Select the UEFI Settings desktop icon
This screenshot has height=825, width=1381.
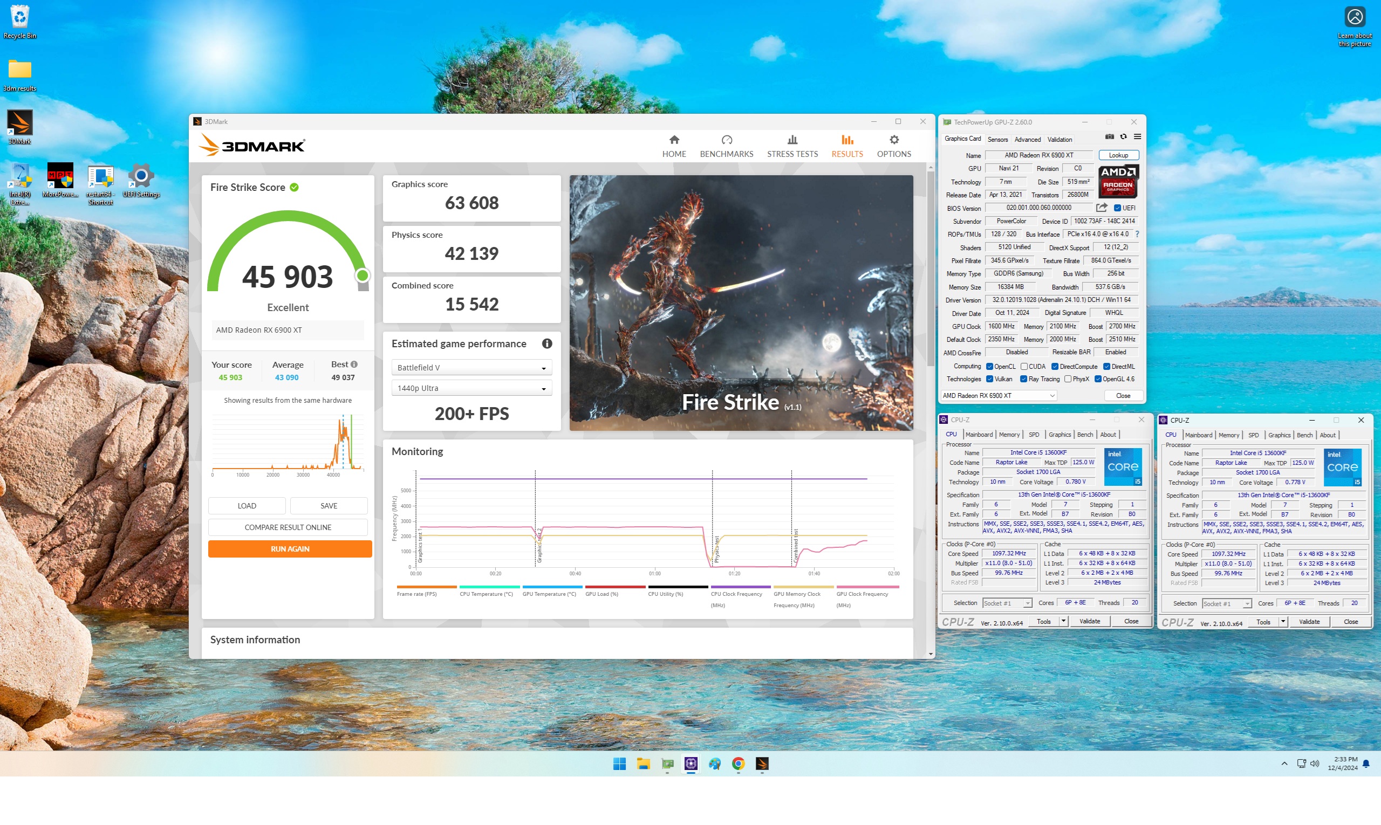tap(141, 180)
